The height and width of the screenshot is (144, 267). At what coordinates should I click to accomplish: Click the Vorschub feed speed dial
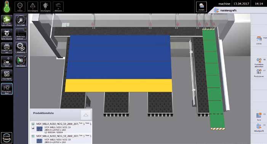pyautogui.click(x=21, y=21)
